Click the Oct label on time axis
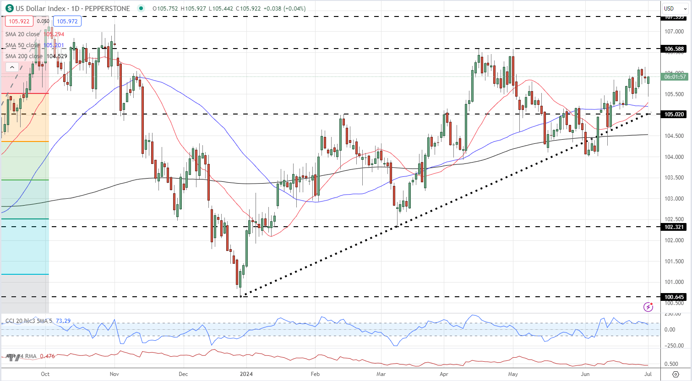 tap(45, 374)
